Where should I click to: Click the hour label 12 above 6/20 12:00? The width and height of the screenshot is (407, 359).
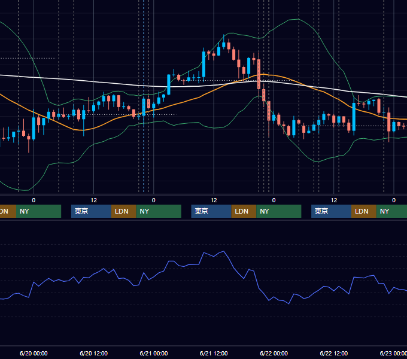click(x=94, y=200)
